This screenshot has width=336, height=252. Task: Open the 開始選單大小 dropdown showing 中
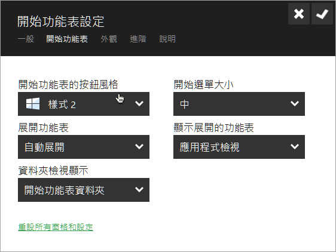click(239, 104)
